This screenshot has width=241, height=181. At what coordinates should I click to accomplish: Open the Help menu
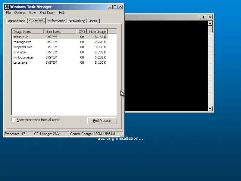62,13
